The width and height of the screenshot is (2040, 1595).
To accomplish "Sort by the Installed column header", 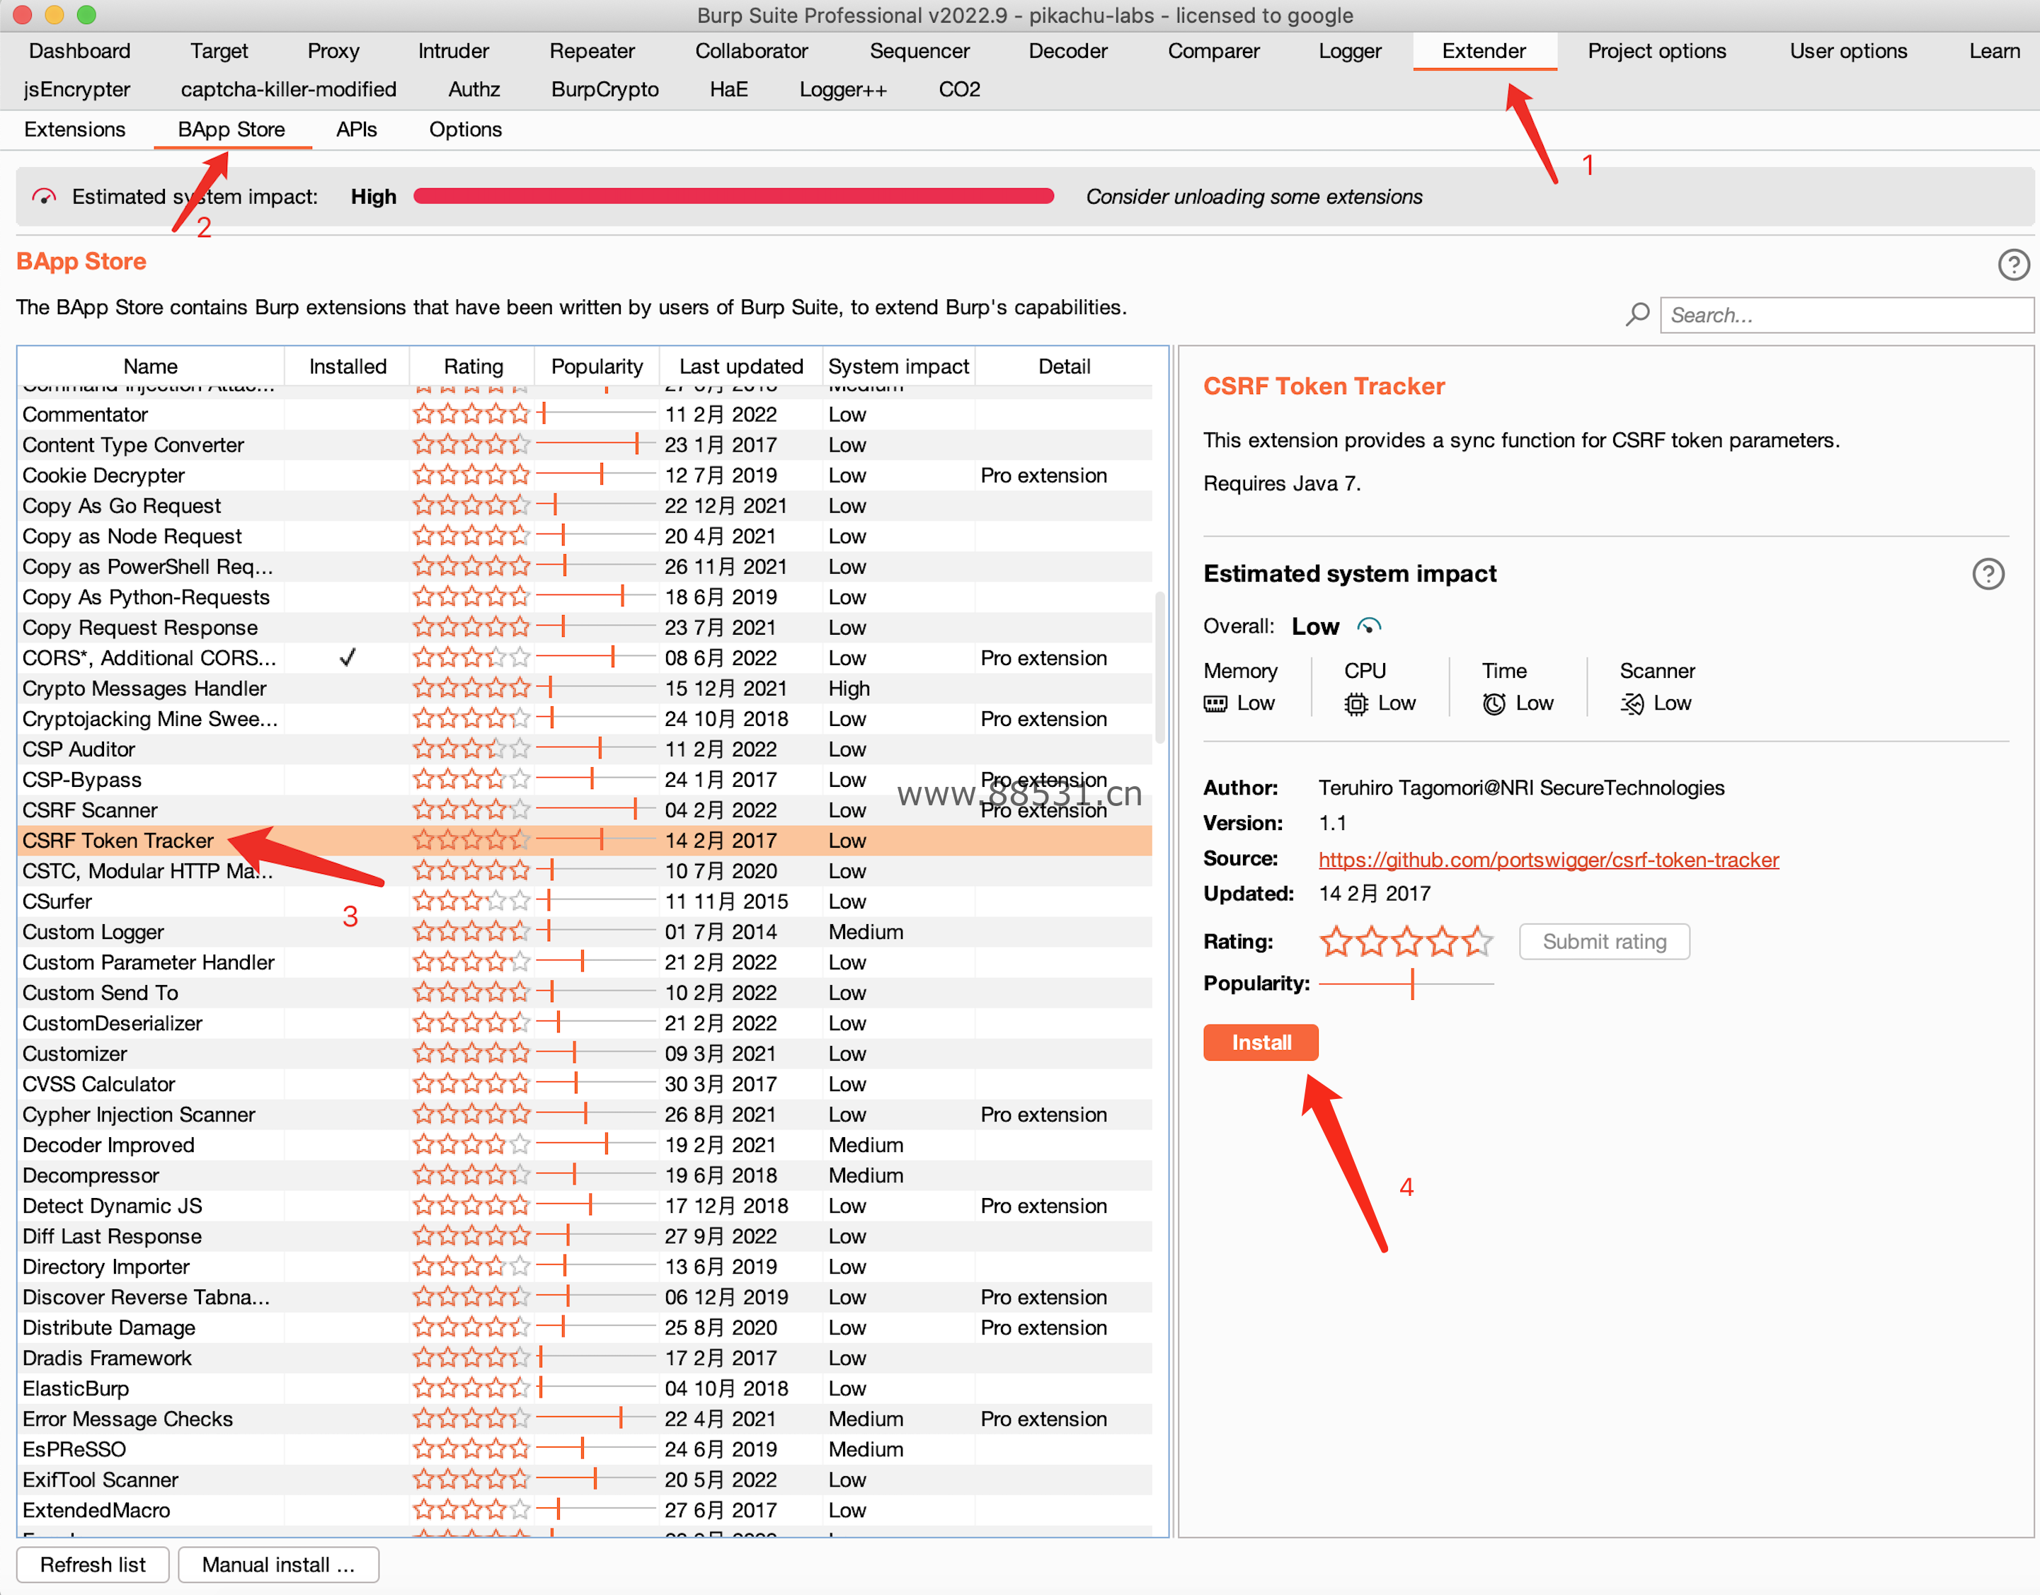I will tap(348, 366).
